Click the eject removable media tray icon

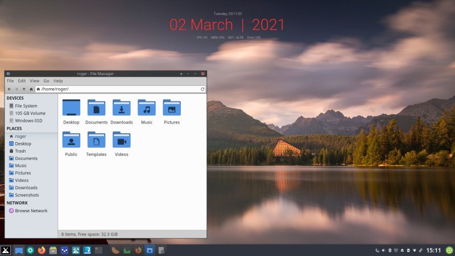coord(402,250)
